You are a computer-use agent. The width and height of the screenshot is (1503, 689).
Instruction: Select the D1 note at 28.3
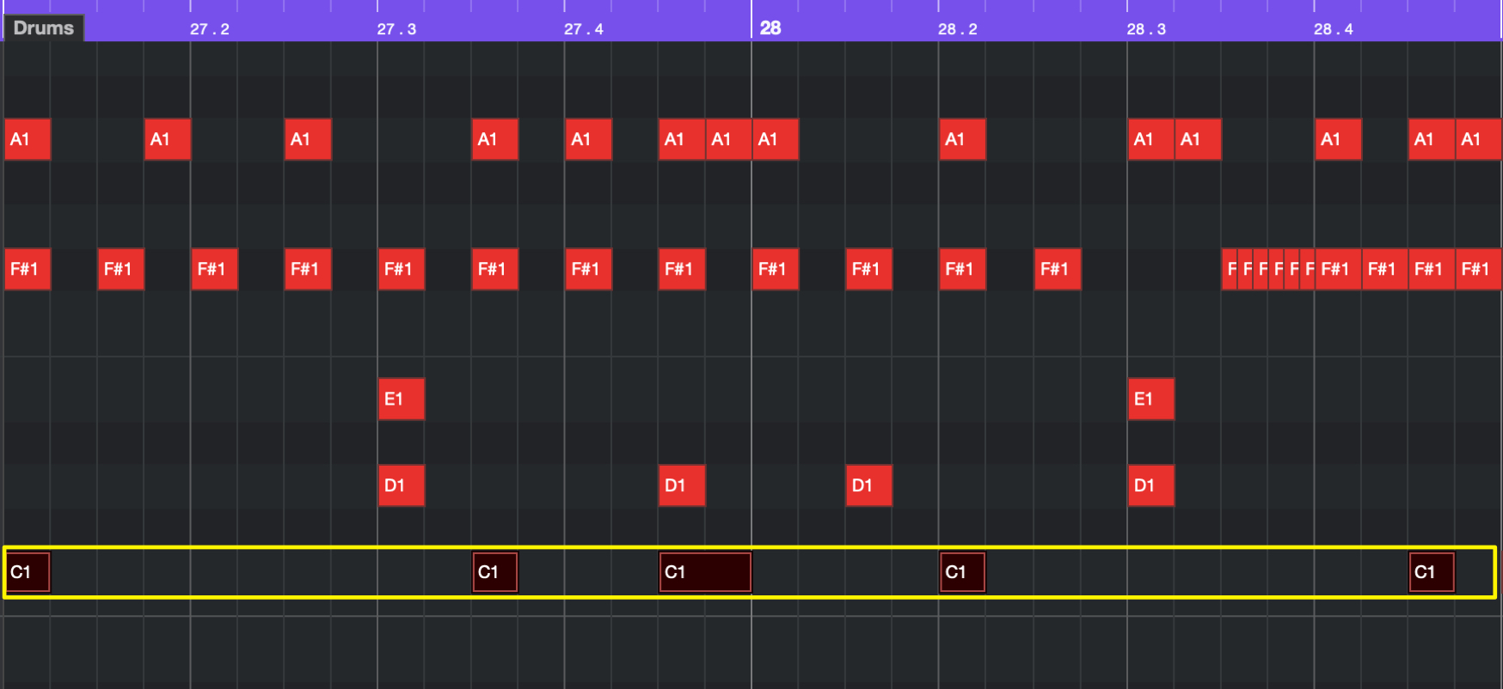[1151, 485]
